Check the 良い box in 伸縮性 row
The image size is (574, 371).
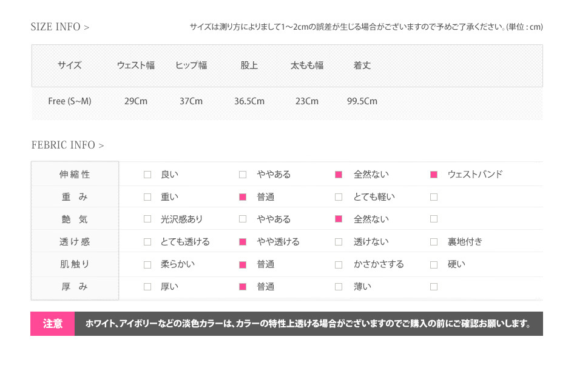[x=147, y=175]
